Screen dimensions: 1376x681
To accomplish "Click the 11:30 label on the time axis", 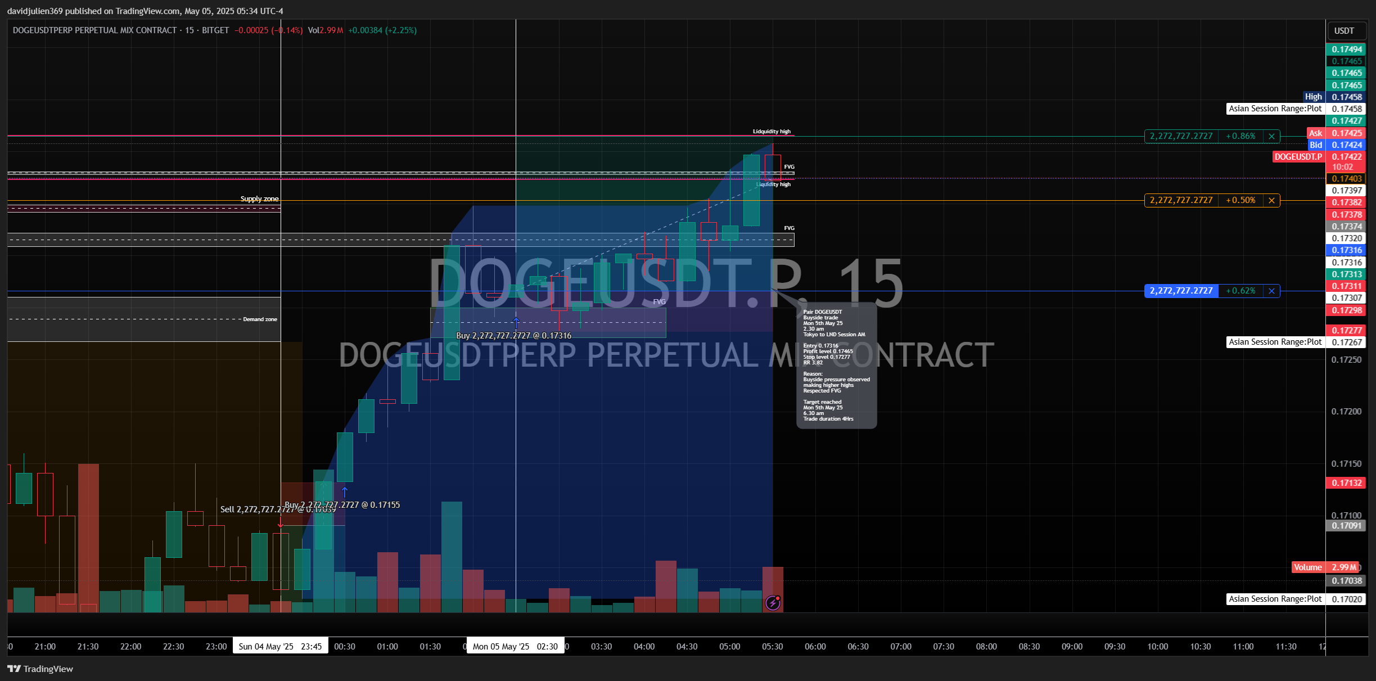I will 1286,647.
